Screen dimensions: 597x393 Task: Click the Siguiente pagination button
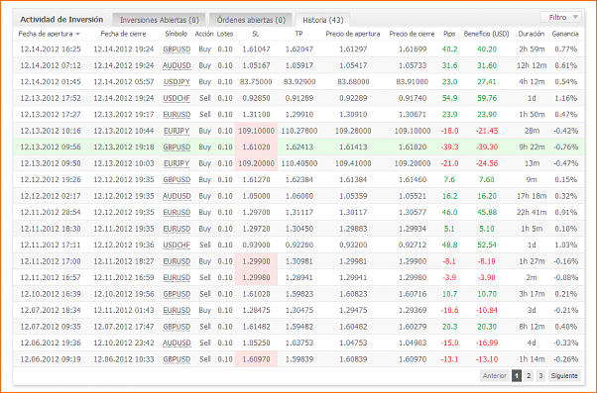point(564,376)
